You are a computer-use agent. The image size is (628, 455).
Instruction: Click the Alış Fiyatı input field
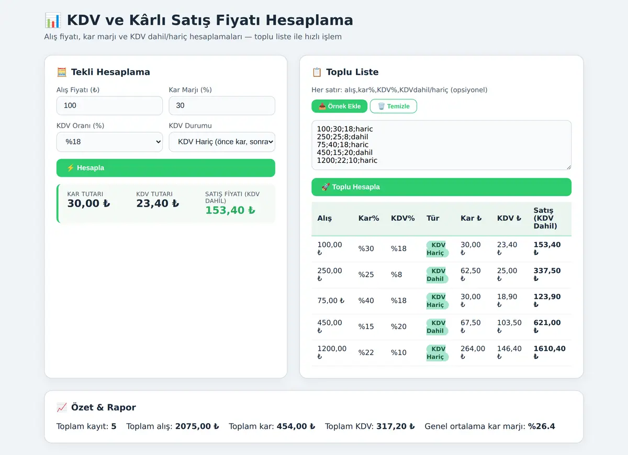tap(109, 106)
